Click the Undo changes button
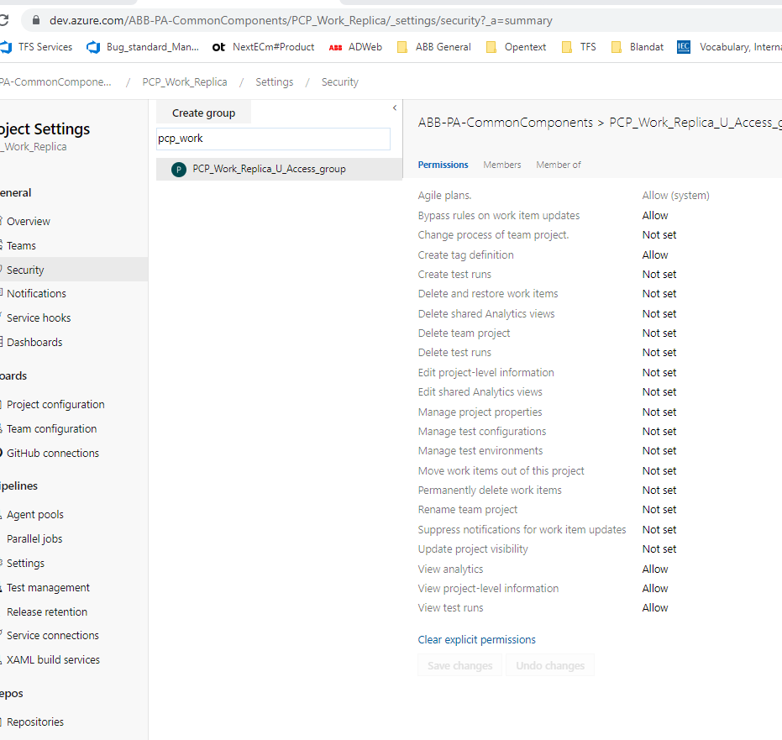782x740 pixels. click(x=550, y=666)
